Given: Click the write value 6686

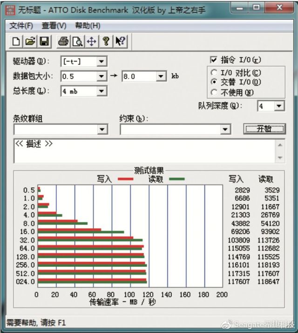Looking at the screenshot, I should 242,198.
